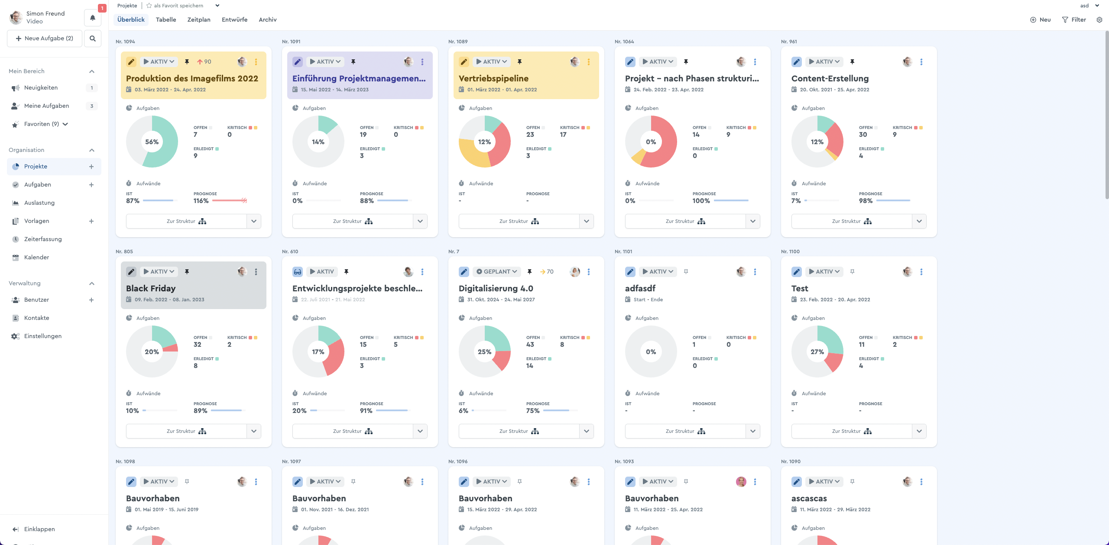Click add plus next to Benutzer
Viewport: 1109px width, 545px height.
(91, 300)
